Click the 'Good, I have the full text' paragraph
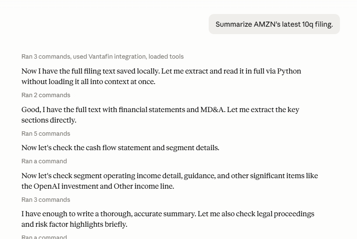The height and width of the screenshot is (239, 357). tap(160, 115)
